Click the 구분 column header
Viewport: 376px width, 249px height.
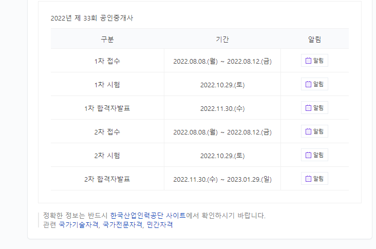tap(107, 39)
